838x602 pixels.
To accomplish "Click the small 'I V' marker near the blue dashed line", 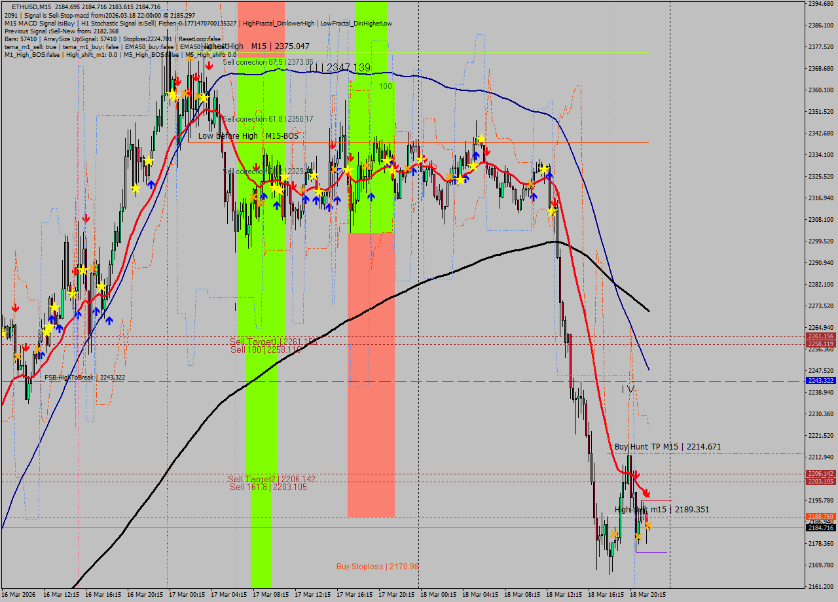I will click(626, 389).
